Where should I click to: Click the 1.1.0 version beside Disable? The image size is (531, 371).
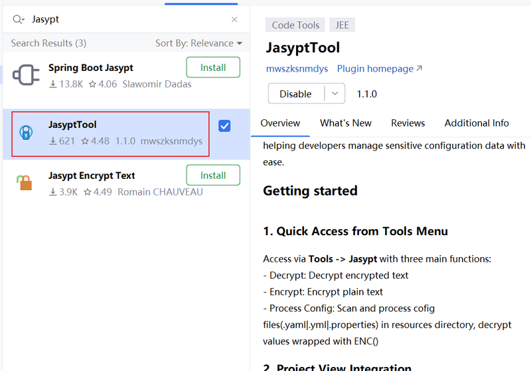pyautogui.click(x=366, y=94)
